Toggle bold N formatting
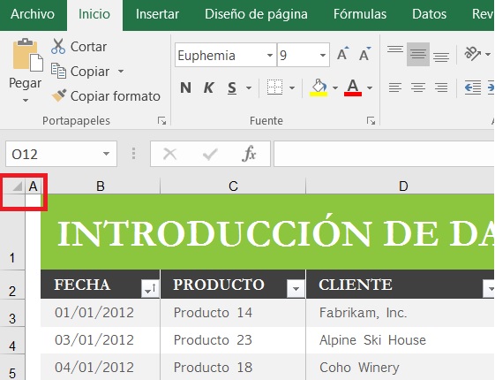The image size is (495, 380). (x=185, y=87)
